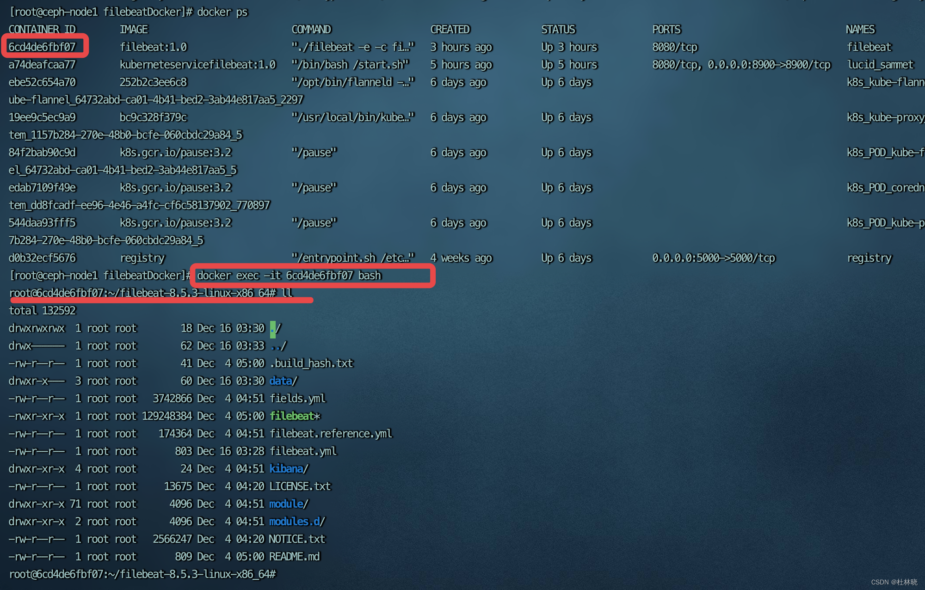Select image hash bc9c328f379c
The width and height of the screenshot is (925, 590).
coord(154,117)
